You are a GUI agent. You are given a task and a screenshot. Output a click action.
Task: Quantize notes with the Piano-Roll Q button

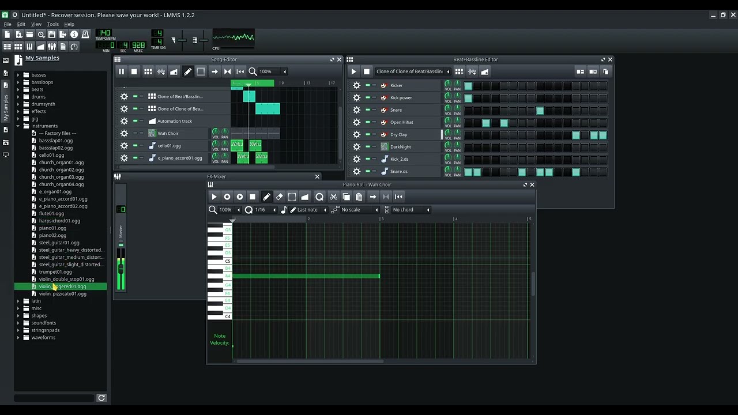[x=319, y=197]
